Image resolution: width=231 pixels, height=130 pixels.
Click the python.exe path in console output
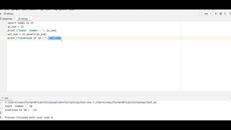[48, 102]
